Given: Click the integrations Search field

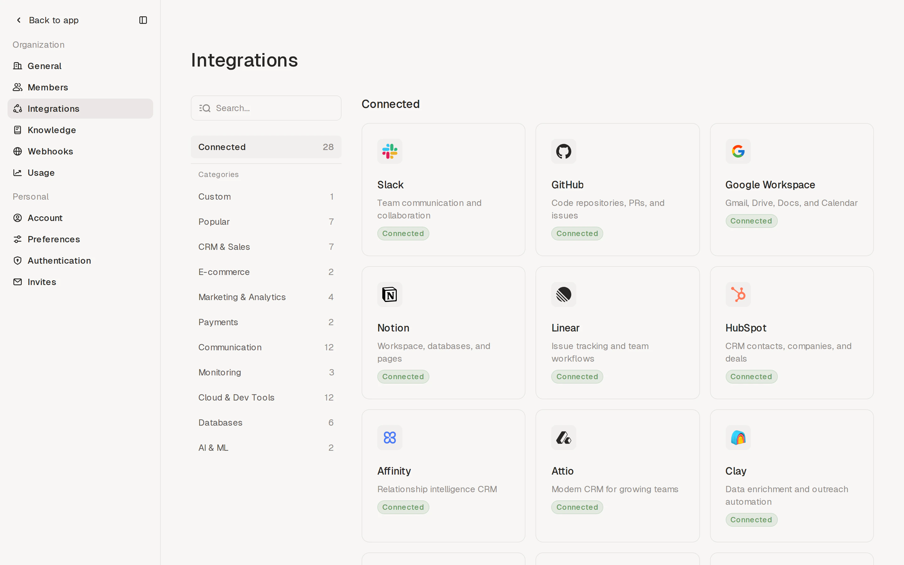Looking at the screenshot, I should pyautogui.click(x=266, y=108).
